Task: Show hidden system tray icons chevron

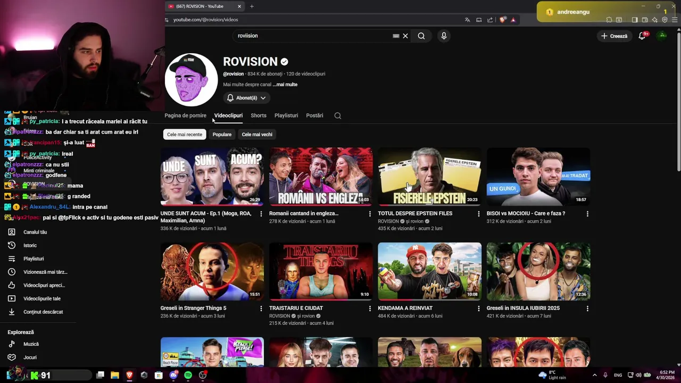Action: click(594, 375)
